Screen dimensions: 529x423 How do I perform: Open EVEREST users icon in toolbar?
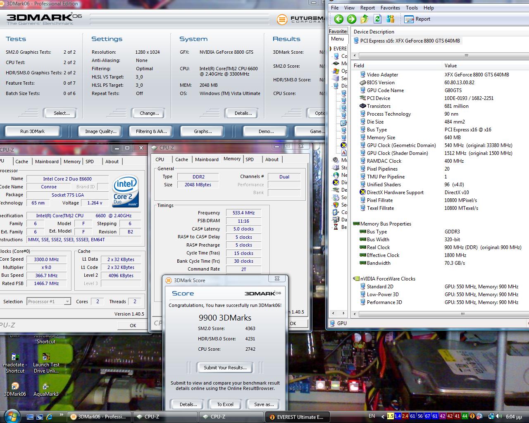click(390, 19)
